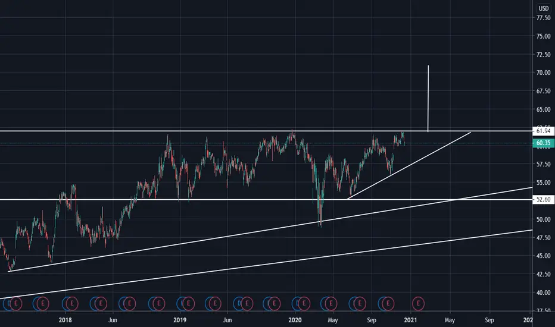Click the Jun label after 2019
Image resolution: width=555 pixels, height=327 pixels.
coord(227,320)
